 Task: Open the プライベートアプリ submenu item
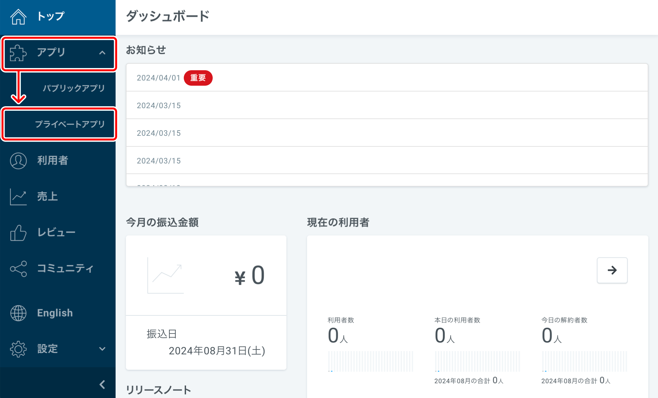tap(70, 124)
